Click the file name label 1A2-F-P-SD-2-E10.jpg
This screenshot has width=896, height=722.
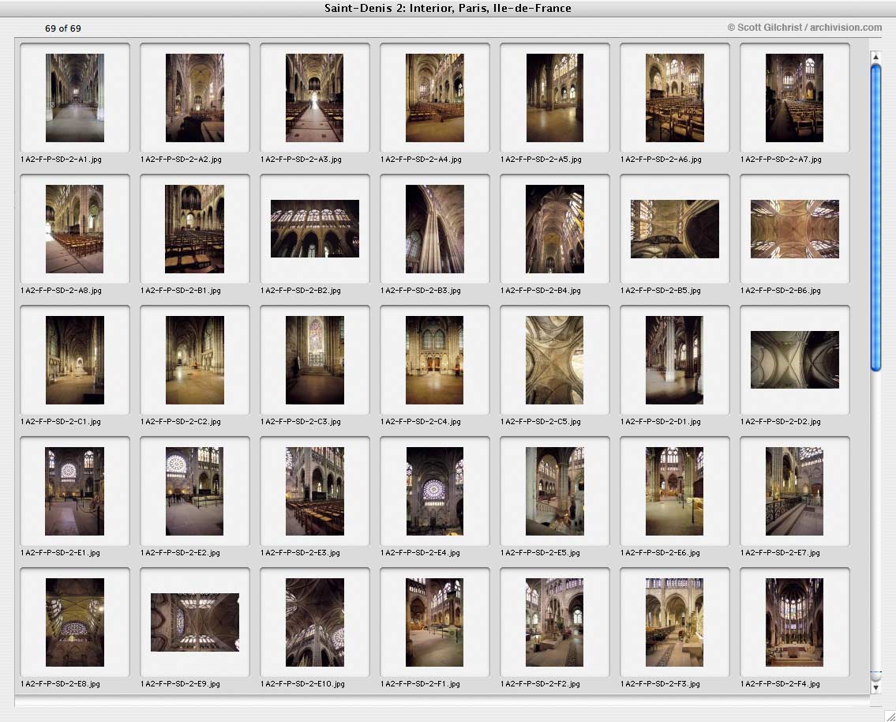302,684
